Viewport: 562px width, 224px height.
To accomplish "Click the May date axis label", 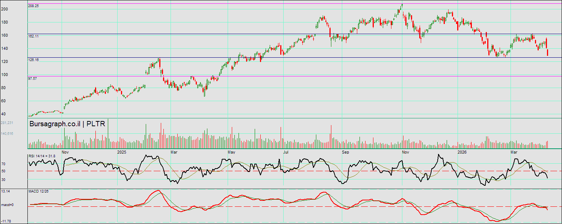I will tap(232, 152).
